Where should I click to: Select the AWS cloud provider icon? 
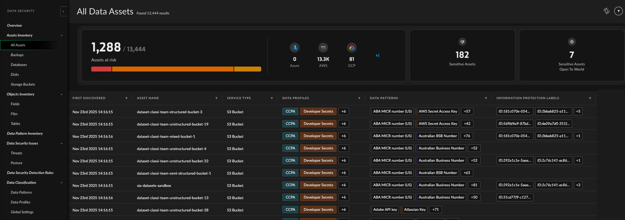tap(323, 48)
